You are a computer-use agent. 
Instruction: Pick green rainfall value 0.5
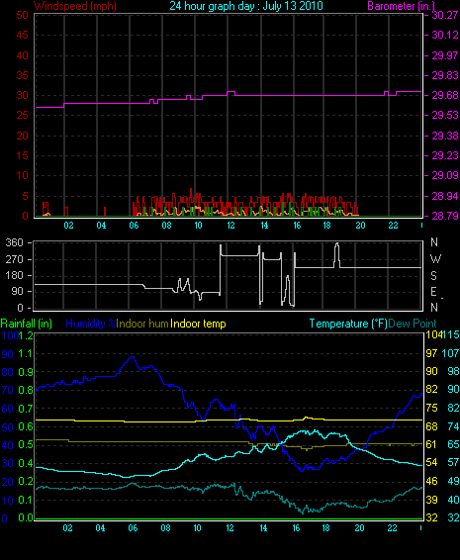pos(26,444)
